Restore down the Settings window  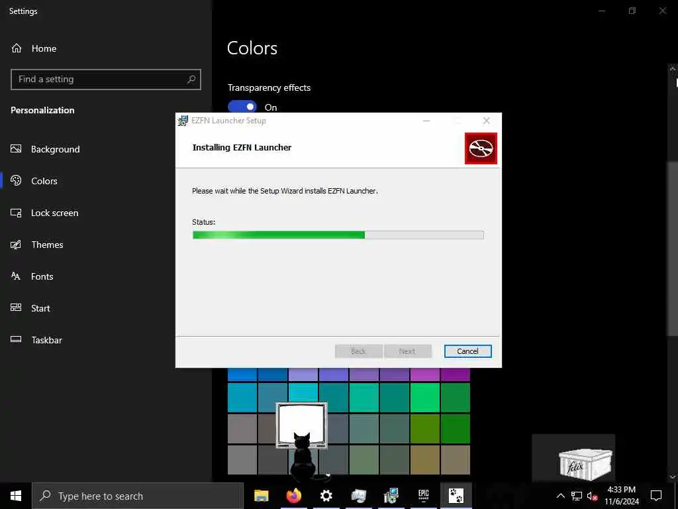[x=632, y=11]
